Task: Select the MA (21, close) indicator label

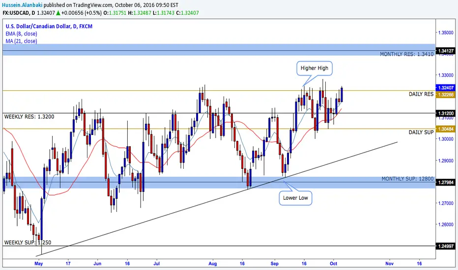Action: pyautogui.click(x=21, y=41)
